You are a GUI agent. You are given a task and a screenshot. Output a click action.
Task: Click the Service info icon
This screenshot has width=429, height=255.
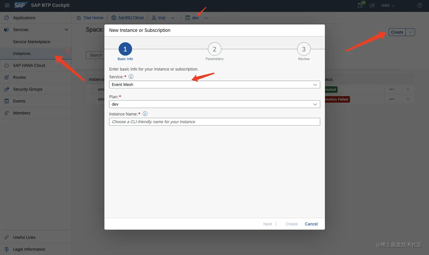click(131, 76)
